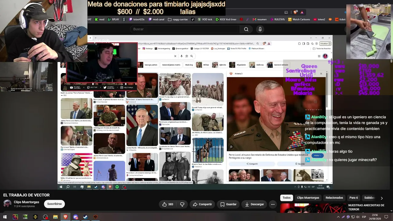393x221 pixels.
Task: Open the 'KICK Vod timer' bookmark
Action: [226, 19]
